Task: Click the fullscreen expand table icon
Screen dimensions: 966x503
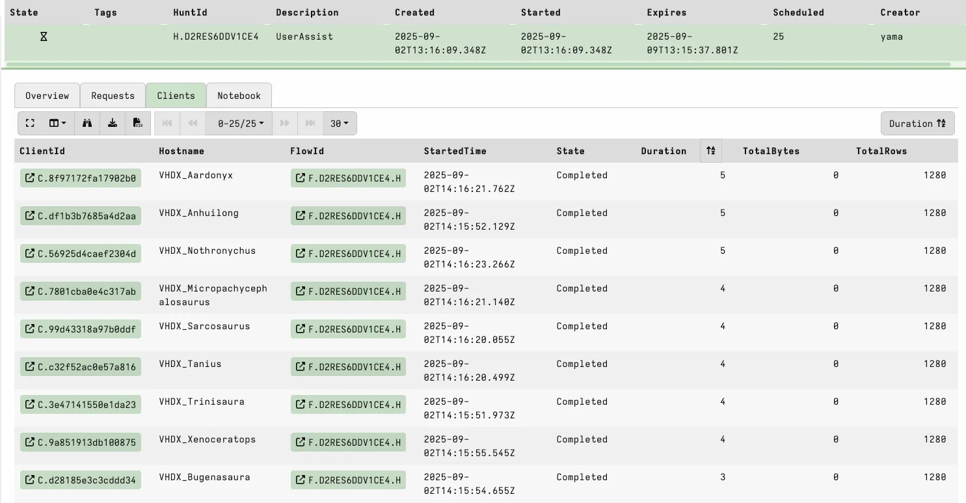Action: coord(30,123)
